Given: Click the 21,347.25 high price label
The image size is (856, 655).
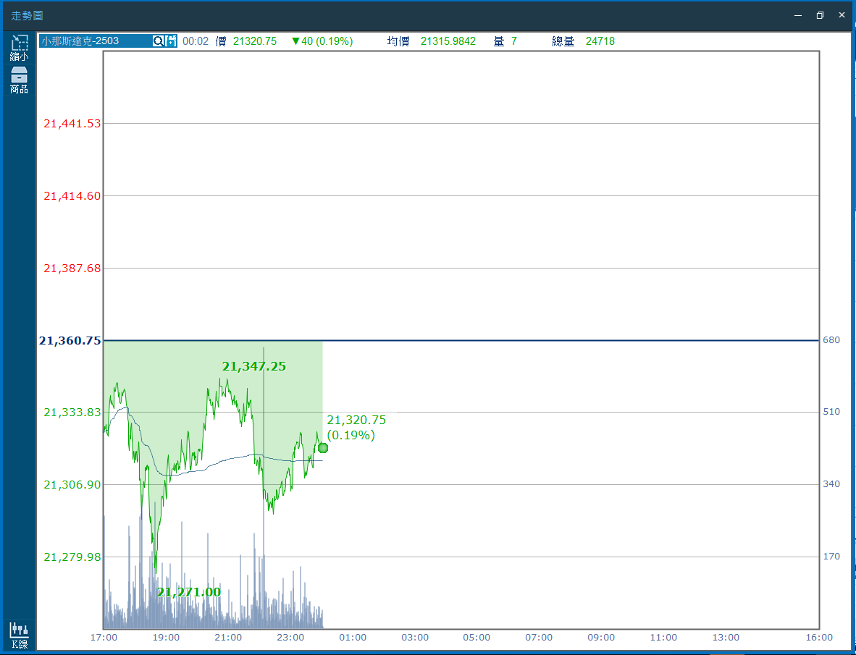Looking at the screenshot, I should 253,367.
